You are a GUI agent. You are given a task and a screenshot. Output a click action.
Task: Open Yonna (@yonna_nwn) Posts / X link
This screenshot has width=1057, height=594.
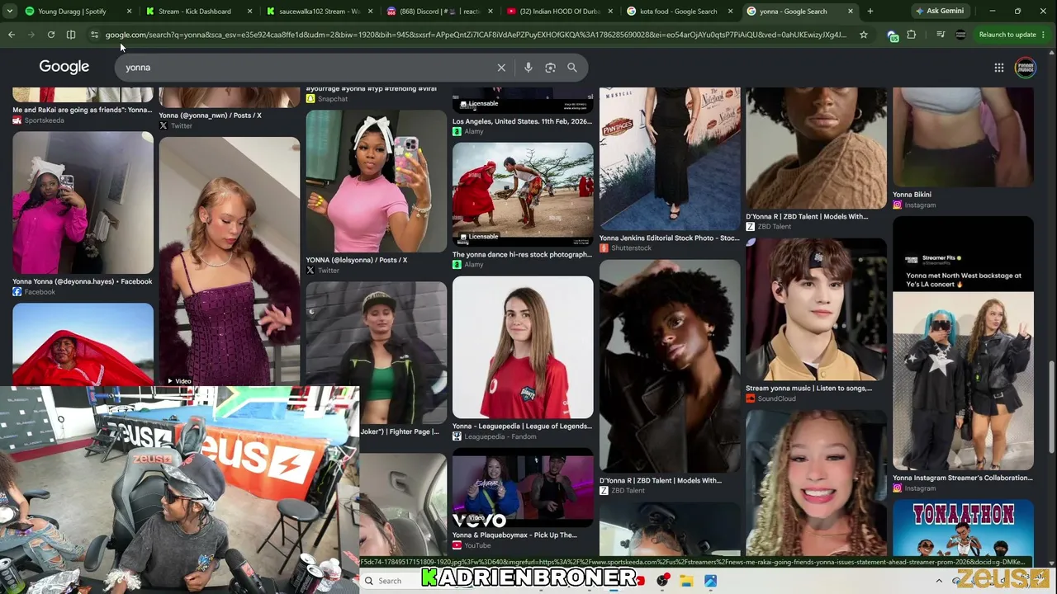pos(210,115)
